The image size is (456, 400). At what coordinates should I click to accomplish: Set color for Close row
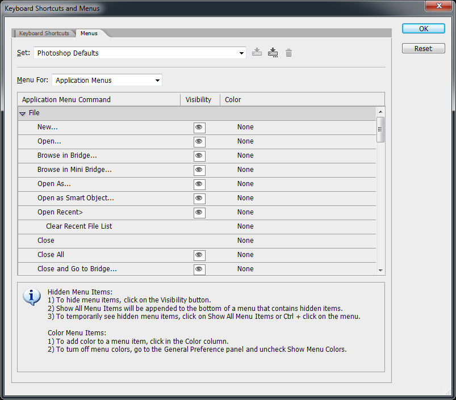(x=245, y=241)
